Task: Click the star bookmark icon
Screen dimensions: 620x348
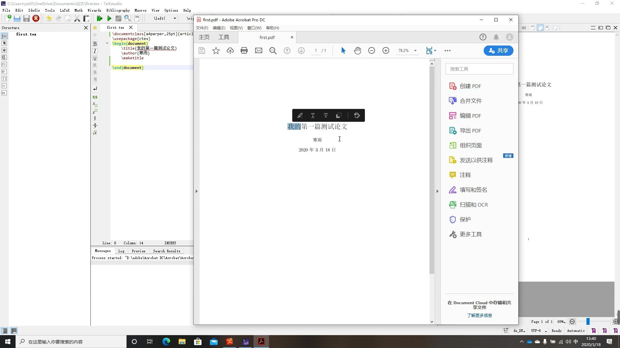Action: click(x=216, y=51)
